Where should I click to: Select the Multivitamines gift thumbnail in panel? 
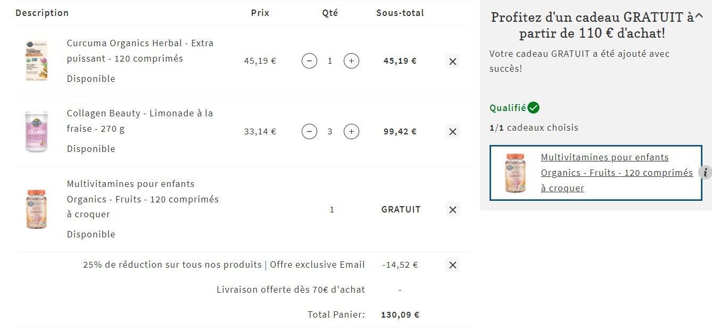pos(515,173)
